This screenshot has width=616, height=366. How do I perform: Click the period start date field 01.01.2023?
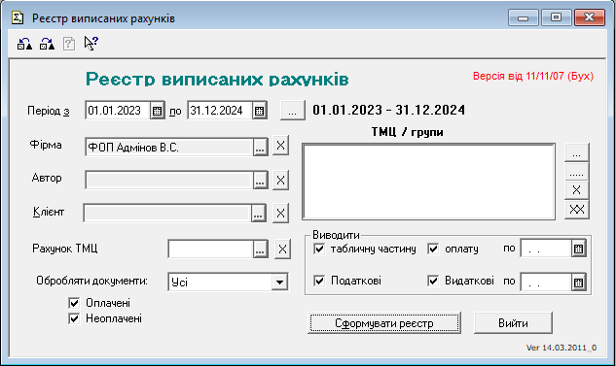(x=118, y=111)
